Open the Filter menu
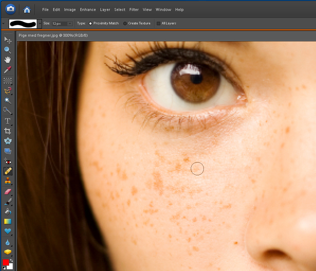 coord(134,10)
